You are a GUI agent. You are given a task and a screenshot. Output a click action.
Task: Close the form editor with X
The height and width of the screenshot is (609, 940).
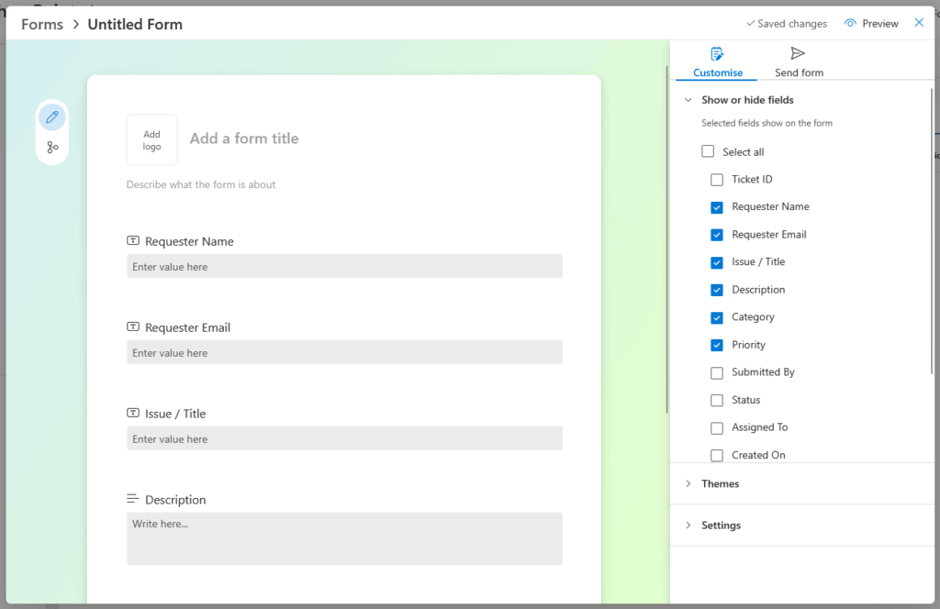(919, 23)
